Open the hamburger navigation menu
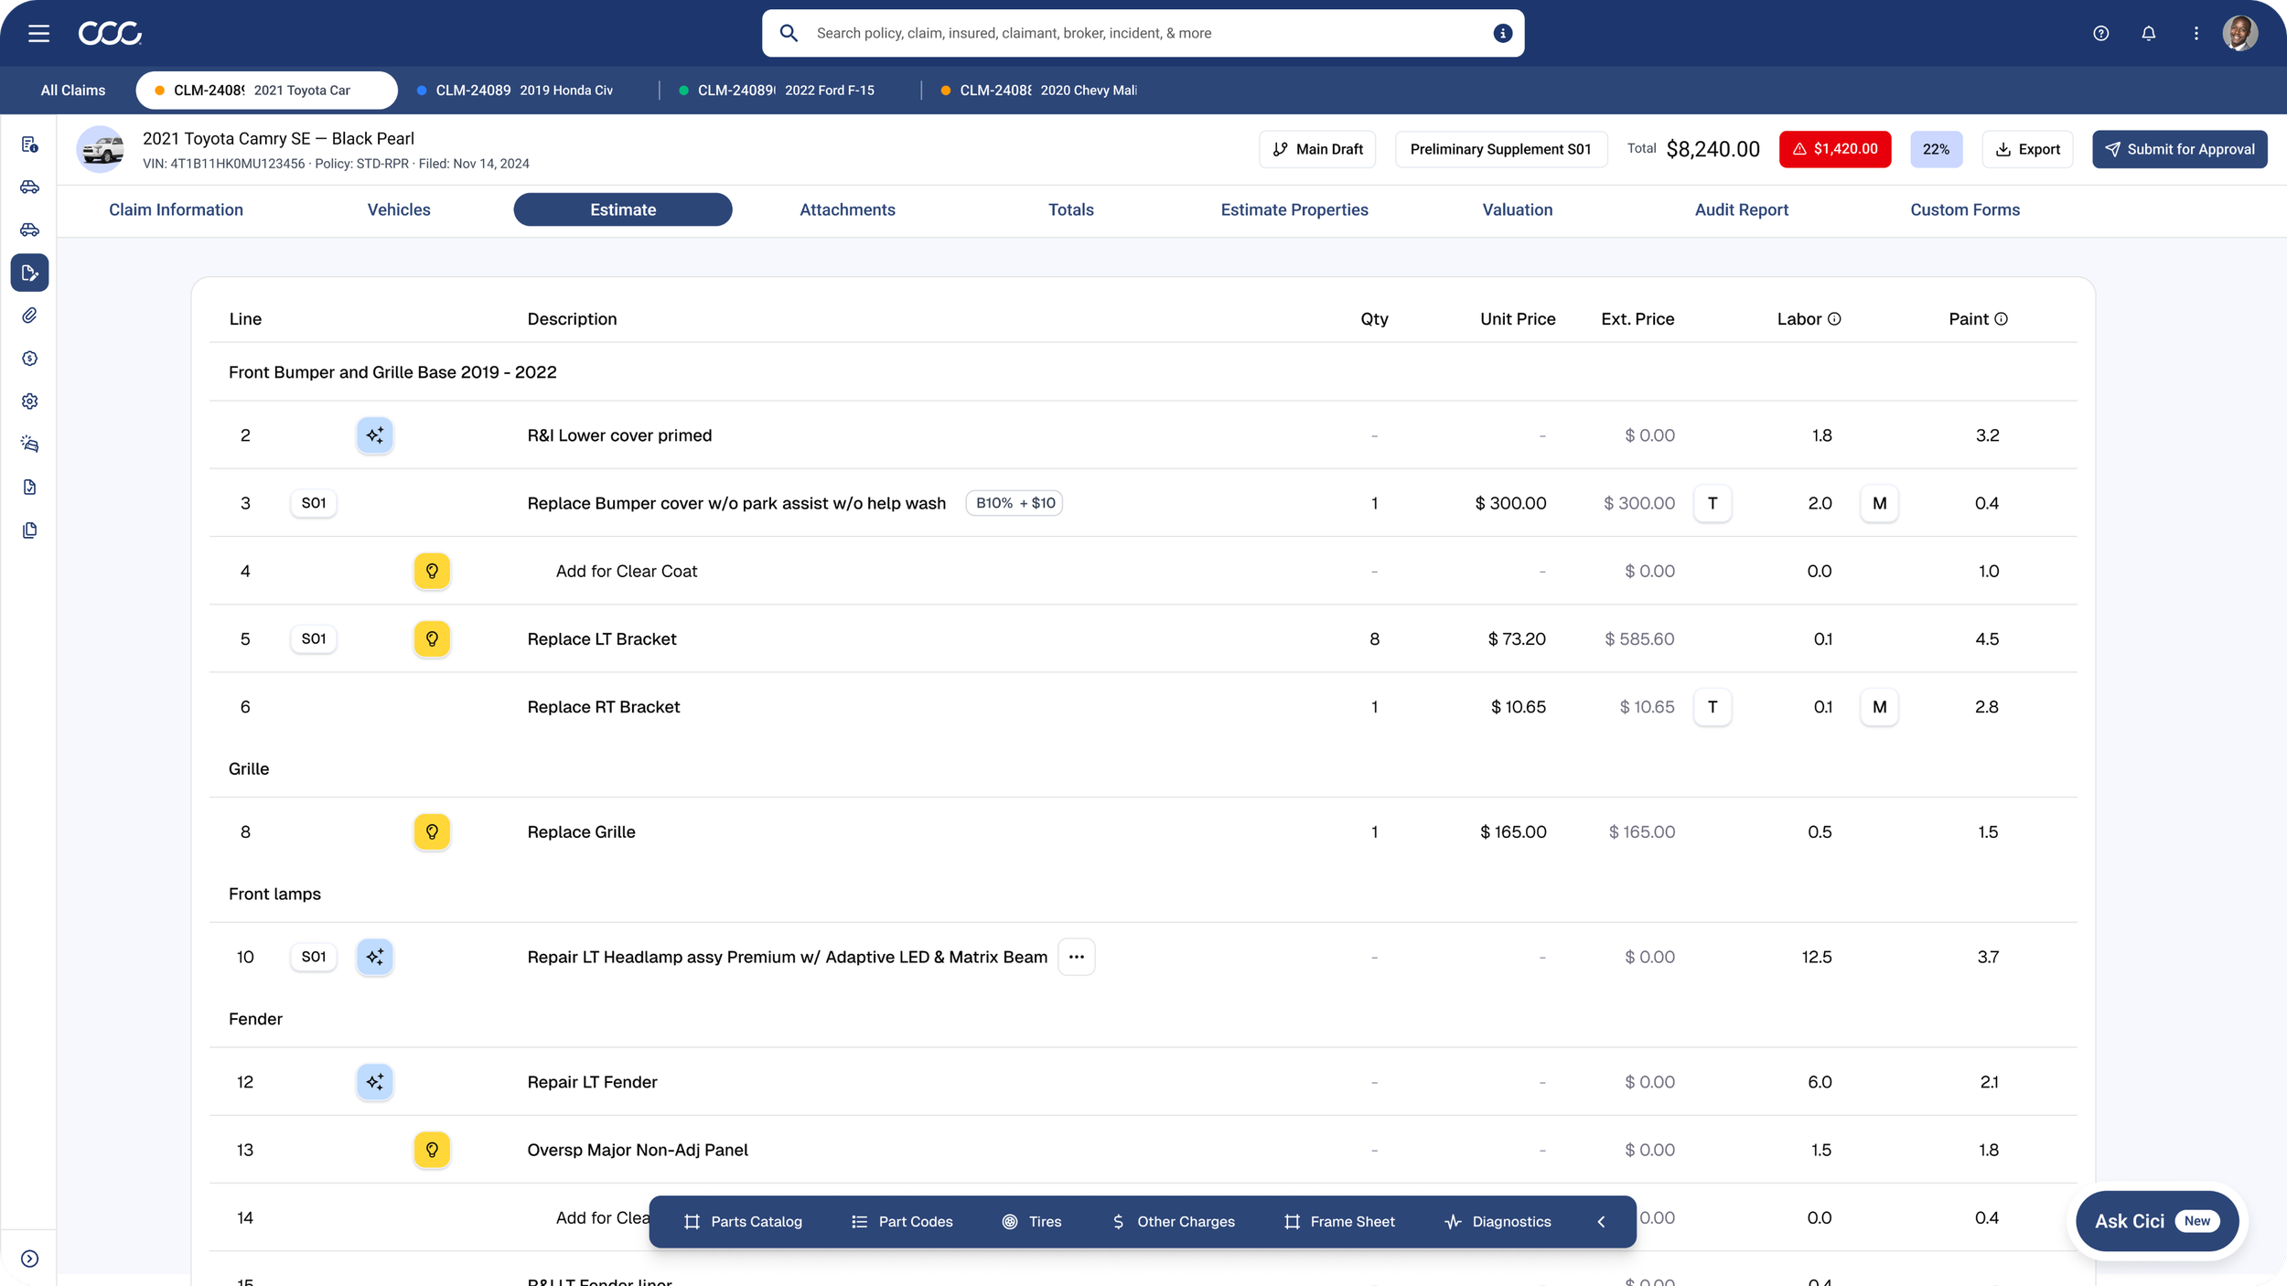The width and height of the screenshot is (2287, 1286). [x=38, y=34]
